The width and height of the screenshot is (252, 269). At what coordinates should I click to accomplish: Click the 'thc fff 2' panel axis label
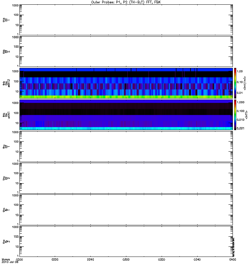click(6, 178)
